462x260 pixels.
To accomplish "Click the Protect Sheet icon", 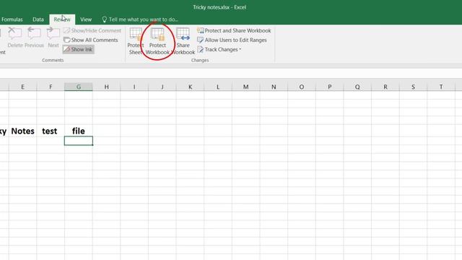I will 136,35.
